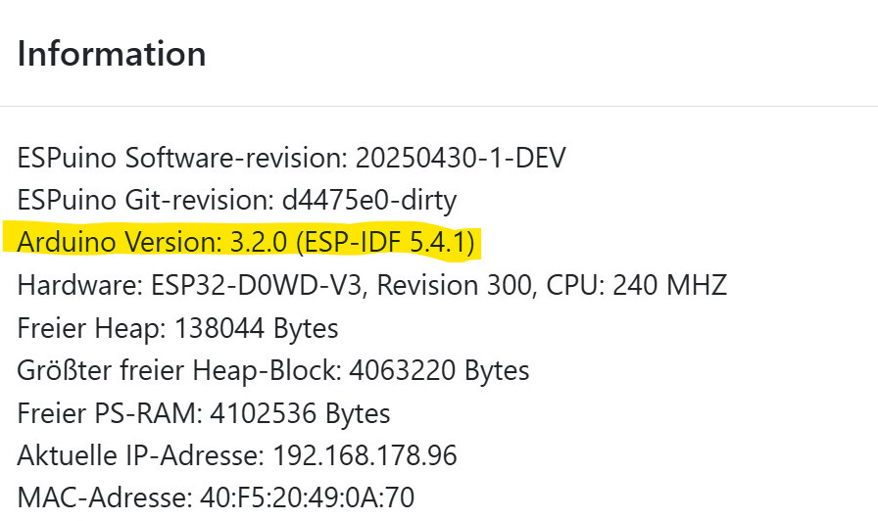This screenshot has width=878, height=521.
Task: Click the ESPuino Git-revision line
Action: click(237, 201)
